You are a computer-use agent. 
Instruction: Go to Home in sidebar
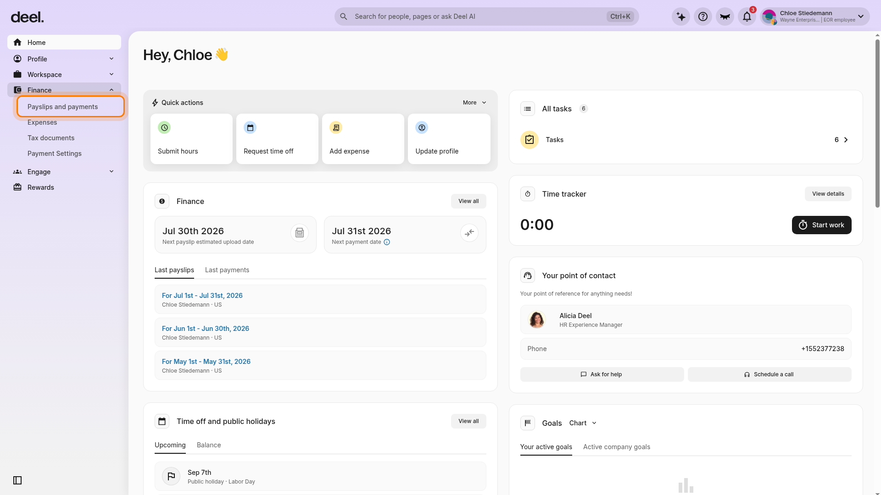pyautogui.click(x=64, y=42)
